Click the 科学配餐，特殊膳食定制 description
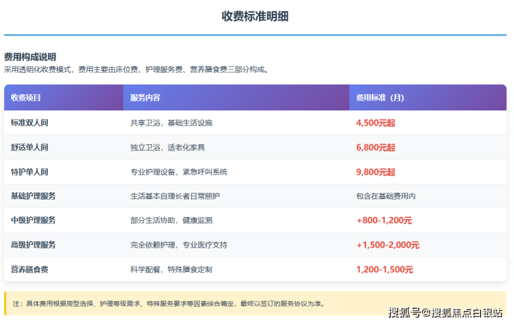This screenshot has height=324, width=514. (x=171, y=269)
